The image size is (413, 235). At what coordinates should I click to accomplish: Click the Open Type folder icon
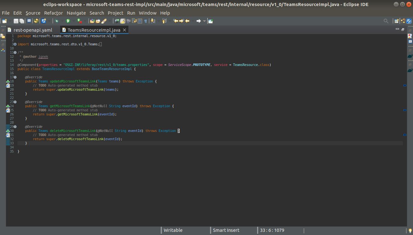[x=92, y=21]
